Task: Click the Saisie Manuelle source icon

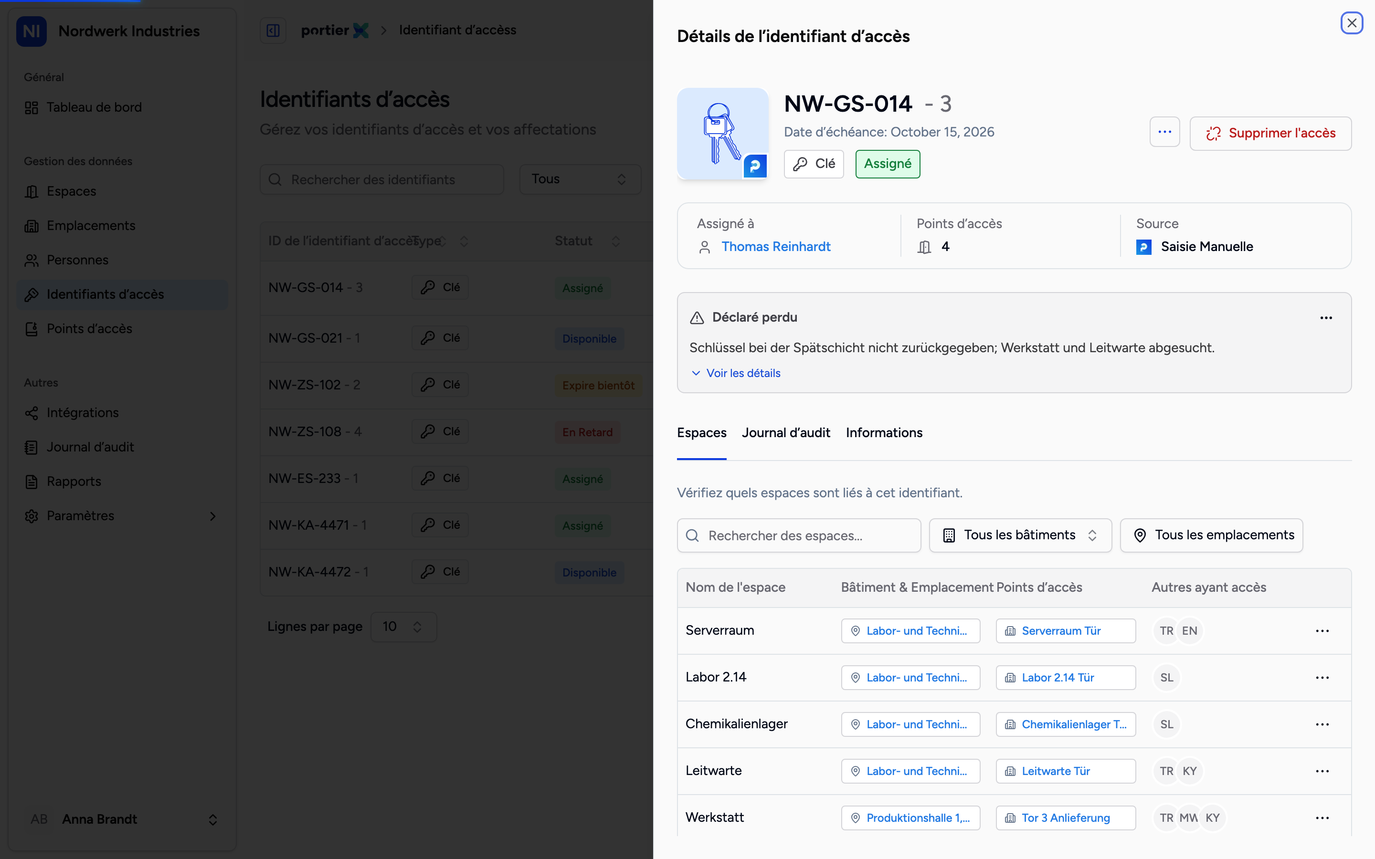Action: point(1143,247)
